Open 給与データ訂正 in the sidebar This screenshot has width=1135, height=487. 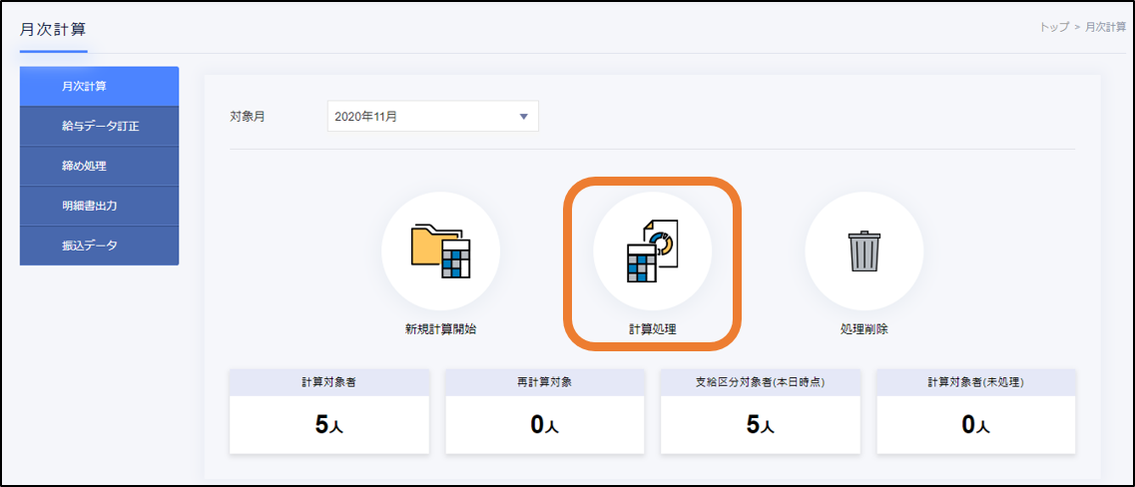pos(99,127)
